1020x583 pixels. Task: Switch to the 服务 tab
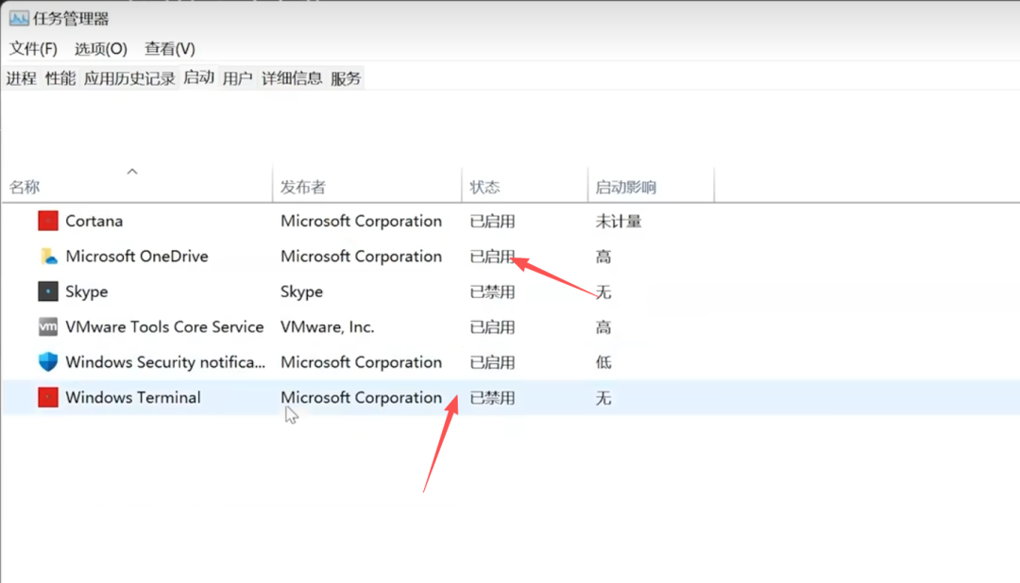pyautogui.click(x=346, y=78)
